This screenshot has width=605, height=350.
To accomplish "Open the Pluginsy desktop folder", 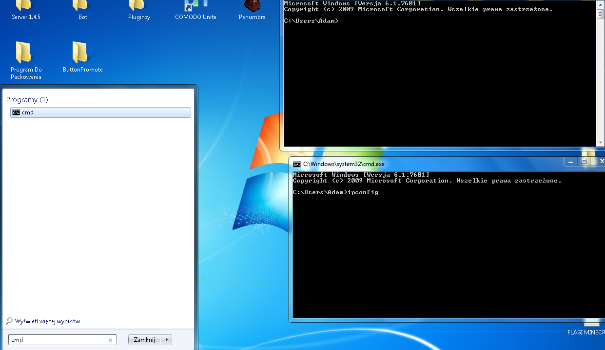I will [139, 10].
